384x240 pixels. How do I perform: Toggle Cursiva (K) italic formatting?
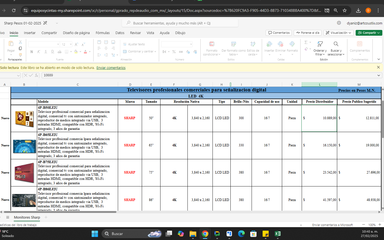point(39,52)
